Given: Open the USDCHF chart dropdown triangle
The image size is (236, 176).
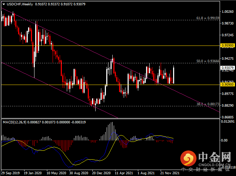Looking at the screenshot, I should [4, 4].
